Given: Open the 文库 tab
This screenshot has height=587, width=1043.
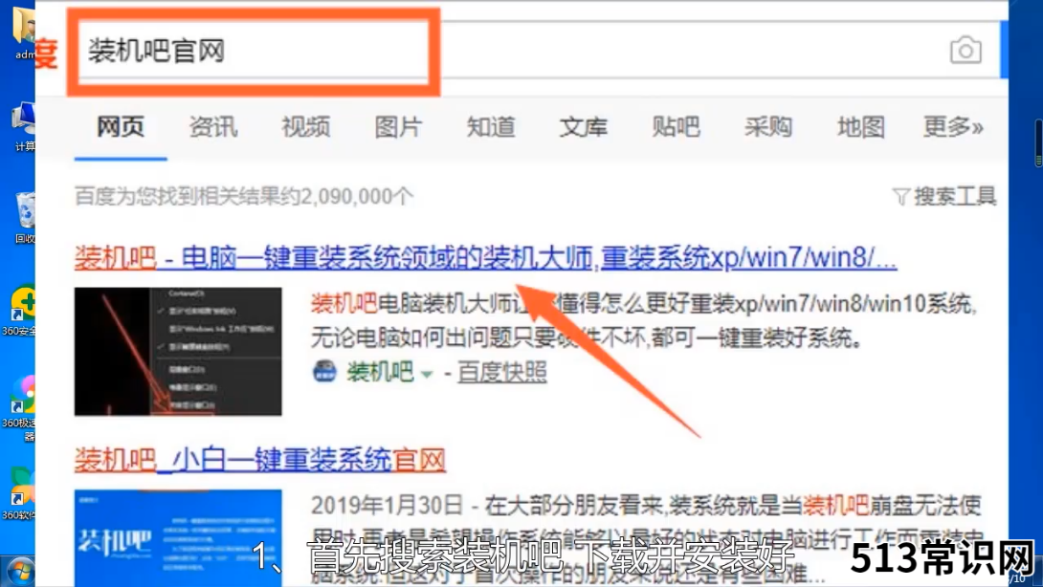Looking at the screenshot, I should tap(583, 126).
